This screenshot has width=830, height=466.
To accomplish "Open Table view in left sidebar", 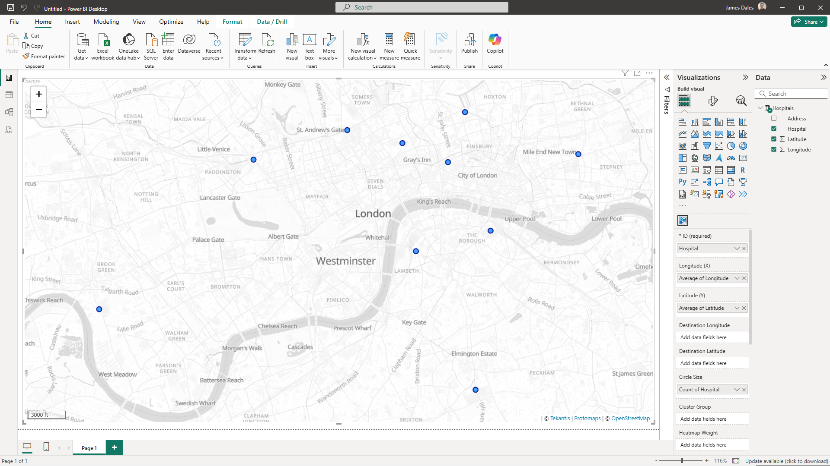I will (9, 95).
